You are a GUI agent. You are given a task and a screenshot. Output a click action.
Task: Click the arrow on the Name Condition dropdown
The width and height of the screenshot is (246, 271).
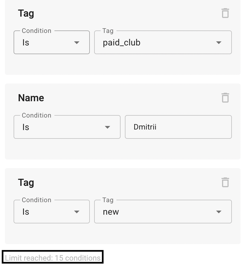(x=107, y=127)
